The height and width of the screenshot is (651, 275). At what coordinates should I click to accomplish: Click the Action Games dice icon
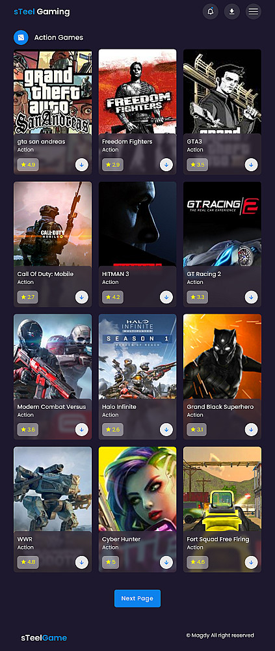21,37
